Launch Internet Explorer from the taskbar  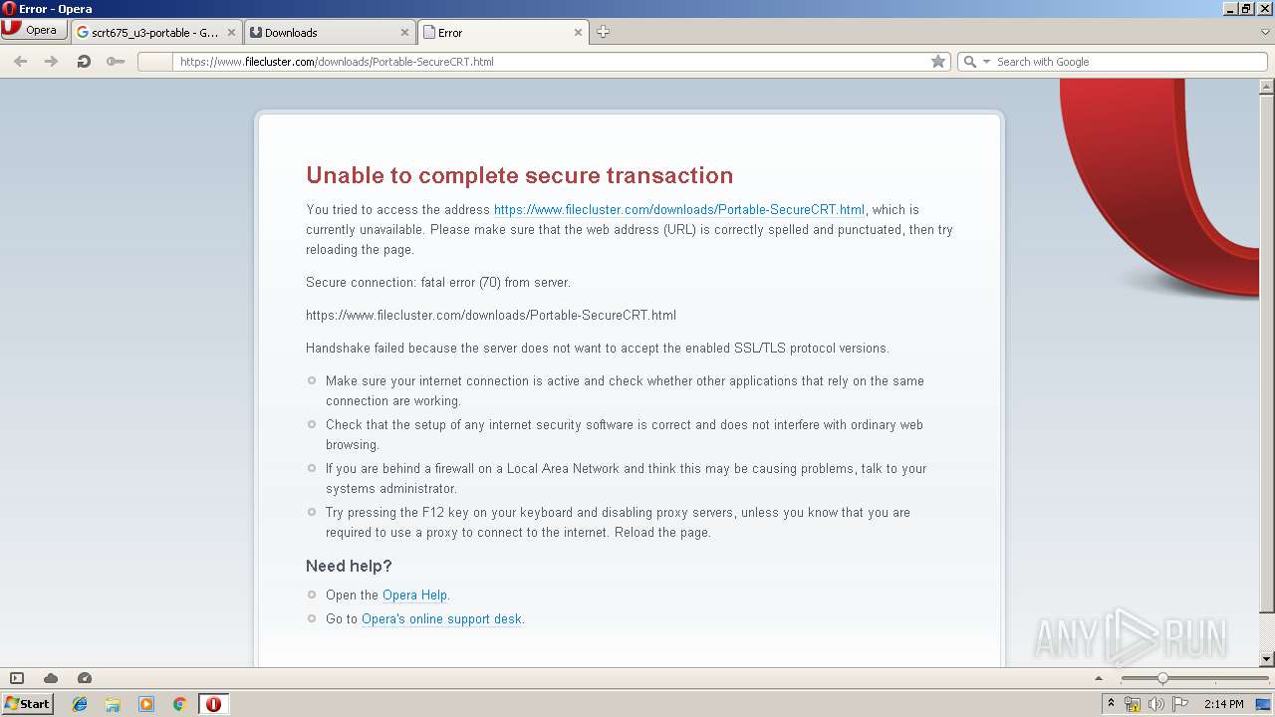coord(80,704)
